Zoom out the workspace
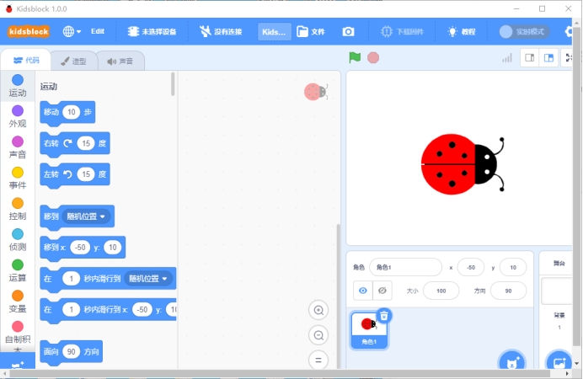Viewport: 583px width, 379px height. (x=318, y=335)
